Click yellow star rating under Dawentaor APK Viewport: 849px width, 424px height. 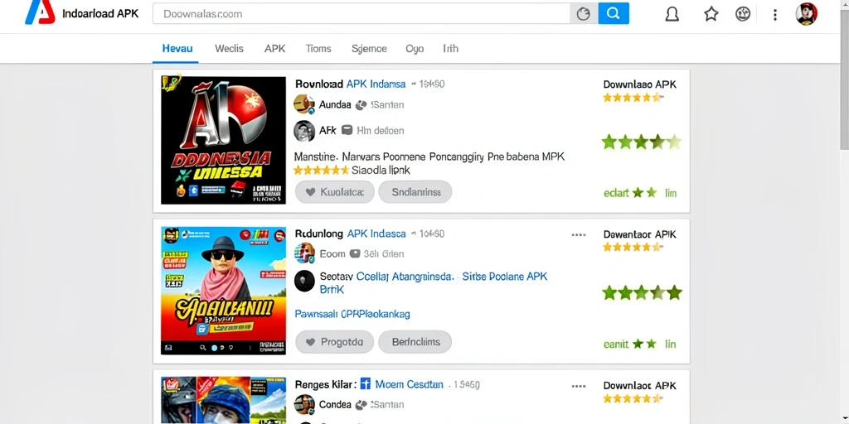pos(633,247)
